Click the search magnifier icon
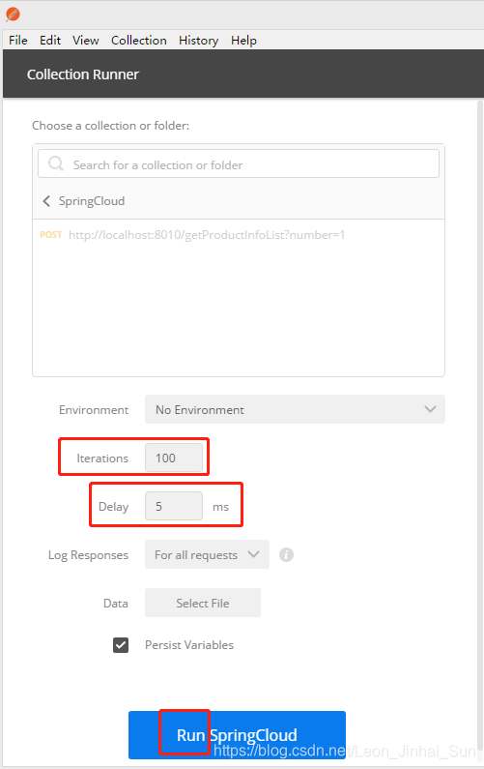The width and height of the screenshot is (484, 769). [56, 163]
